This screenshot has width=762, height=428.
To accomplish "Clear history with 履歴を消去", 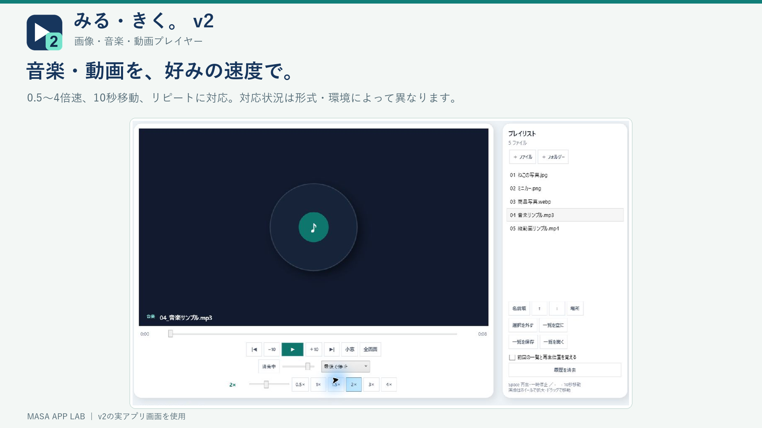I will point(565,370).
